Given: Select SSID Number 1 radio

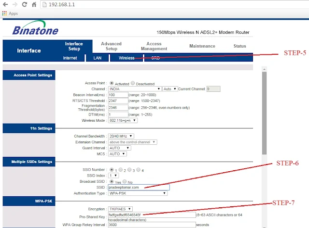Looking at the screenshot, I should pos(112,169).
